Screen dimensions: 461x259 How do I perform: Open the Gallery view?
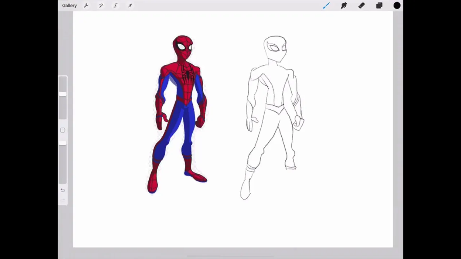[x=69, y=5]
